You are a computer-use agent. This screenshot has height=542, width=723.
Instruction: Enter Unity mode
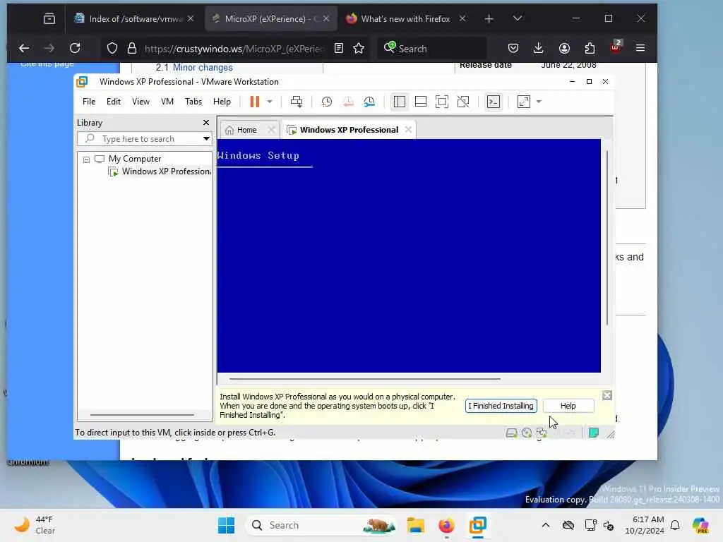pos(463,102)
